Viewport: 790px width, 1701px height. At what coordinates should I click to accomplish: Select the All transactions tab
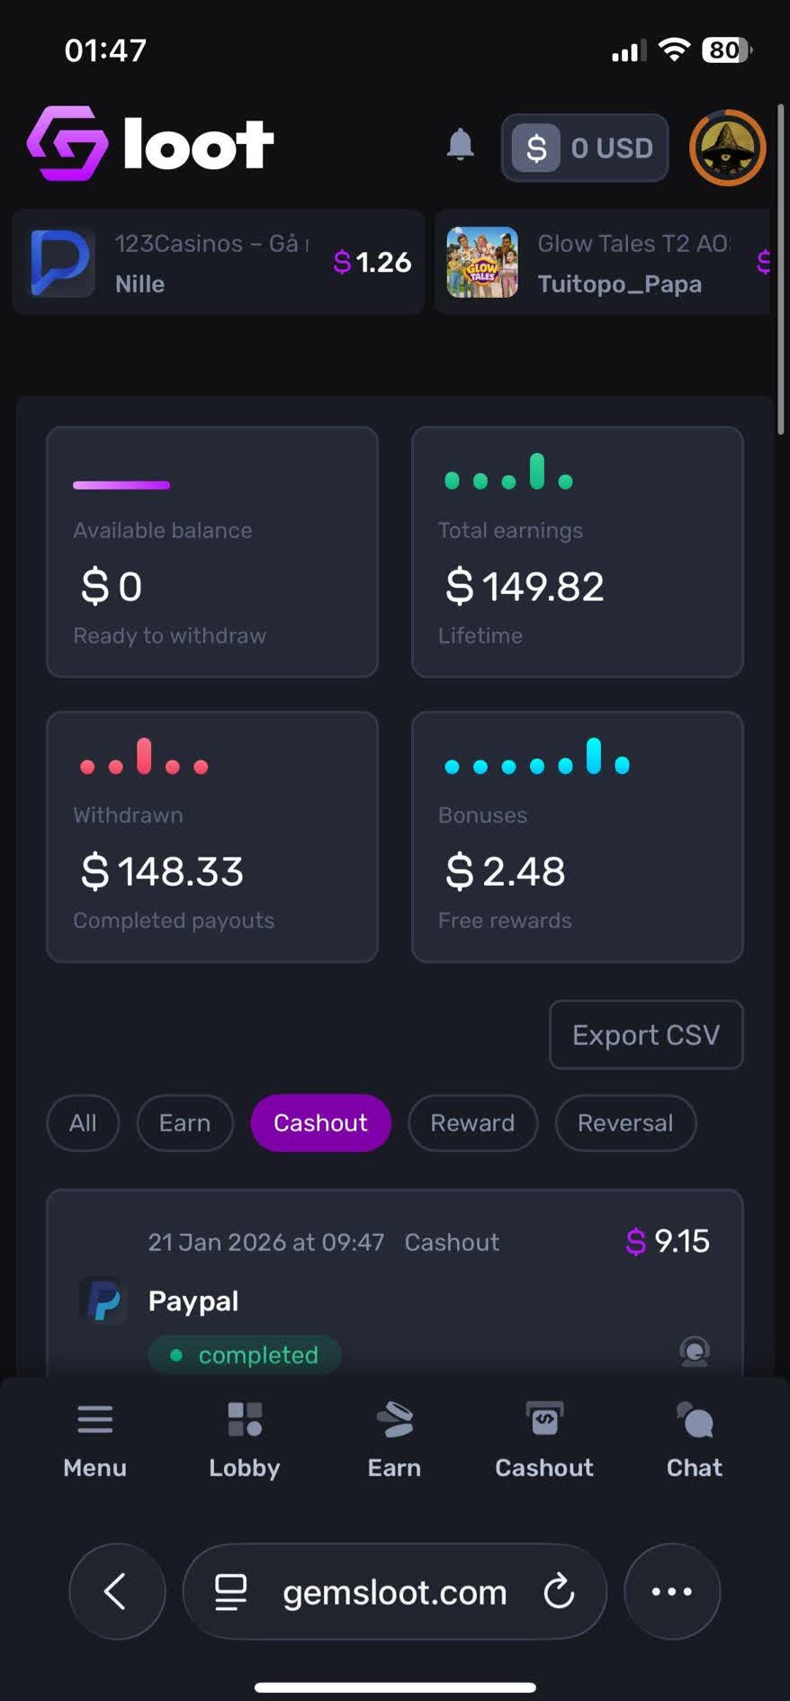[x=82, y=1122]
